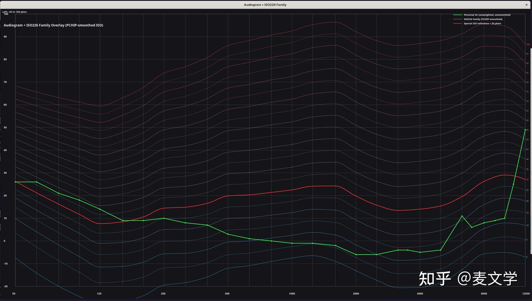Click the red Special ISO reference legend swatch
Viewport: 532px width, 301px height.
coord(457,24)
